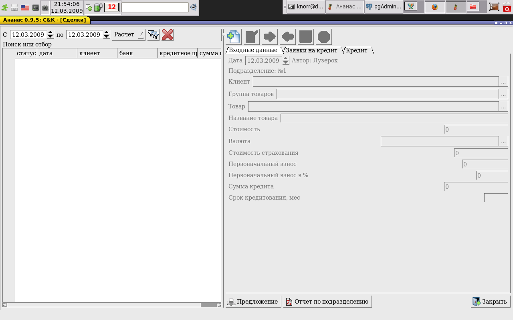
Task: Adjust the start date 'С' spinner arrows
Action: pos(50,35)
